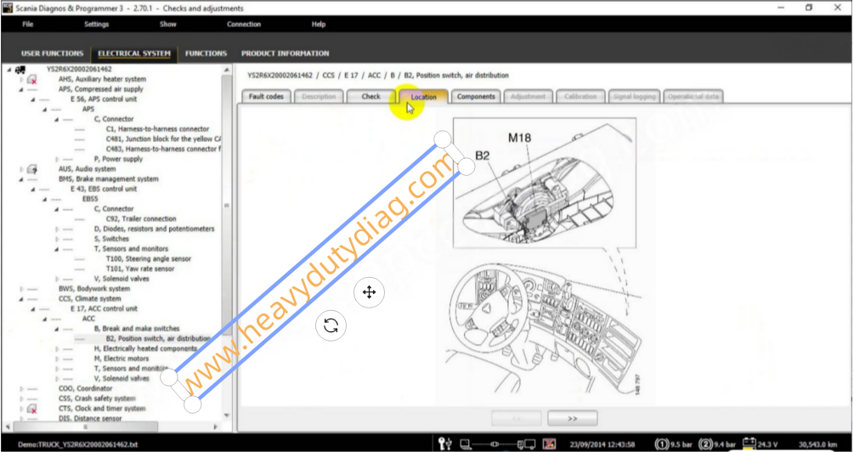Image resolution: width=854 pixels, height=452 pixels.
Task: Click the dashboard overview illustration
Action: click(x=544, y=327)
